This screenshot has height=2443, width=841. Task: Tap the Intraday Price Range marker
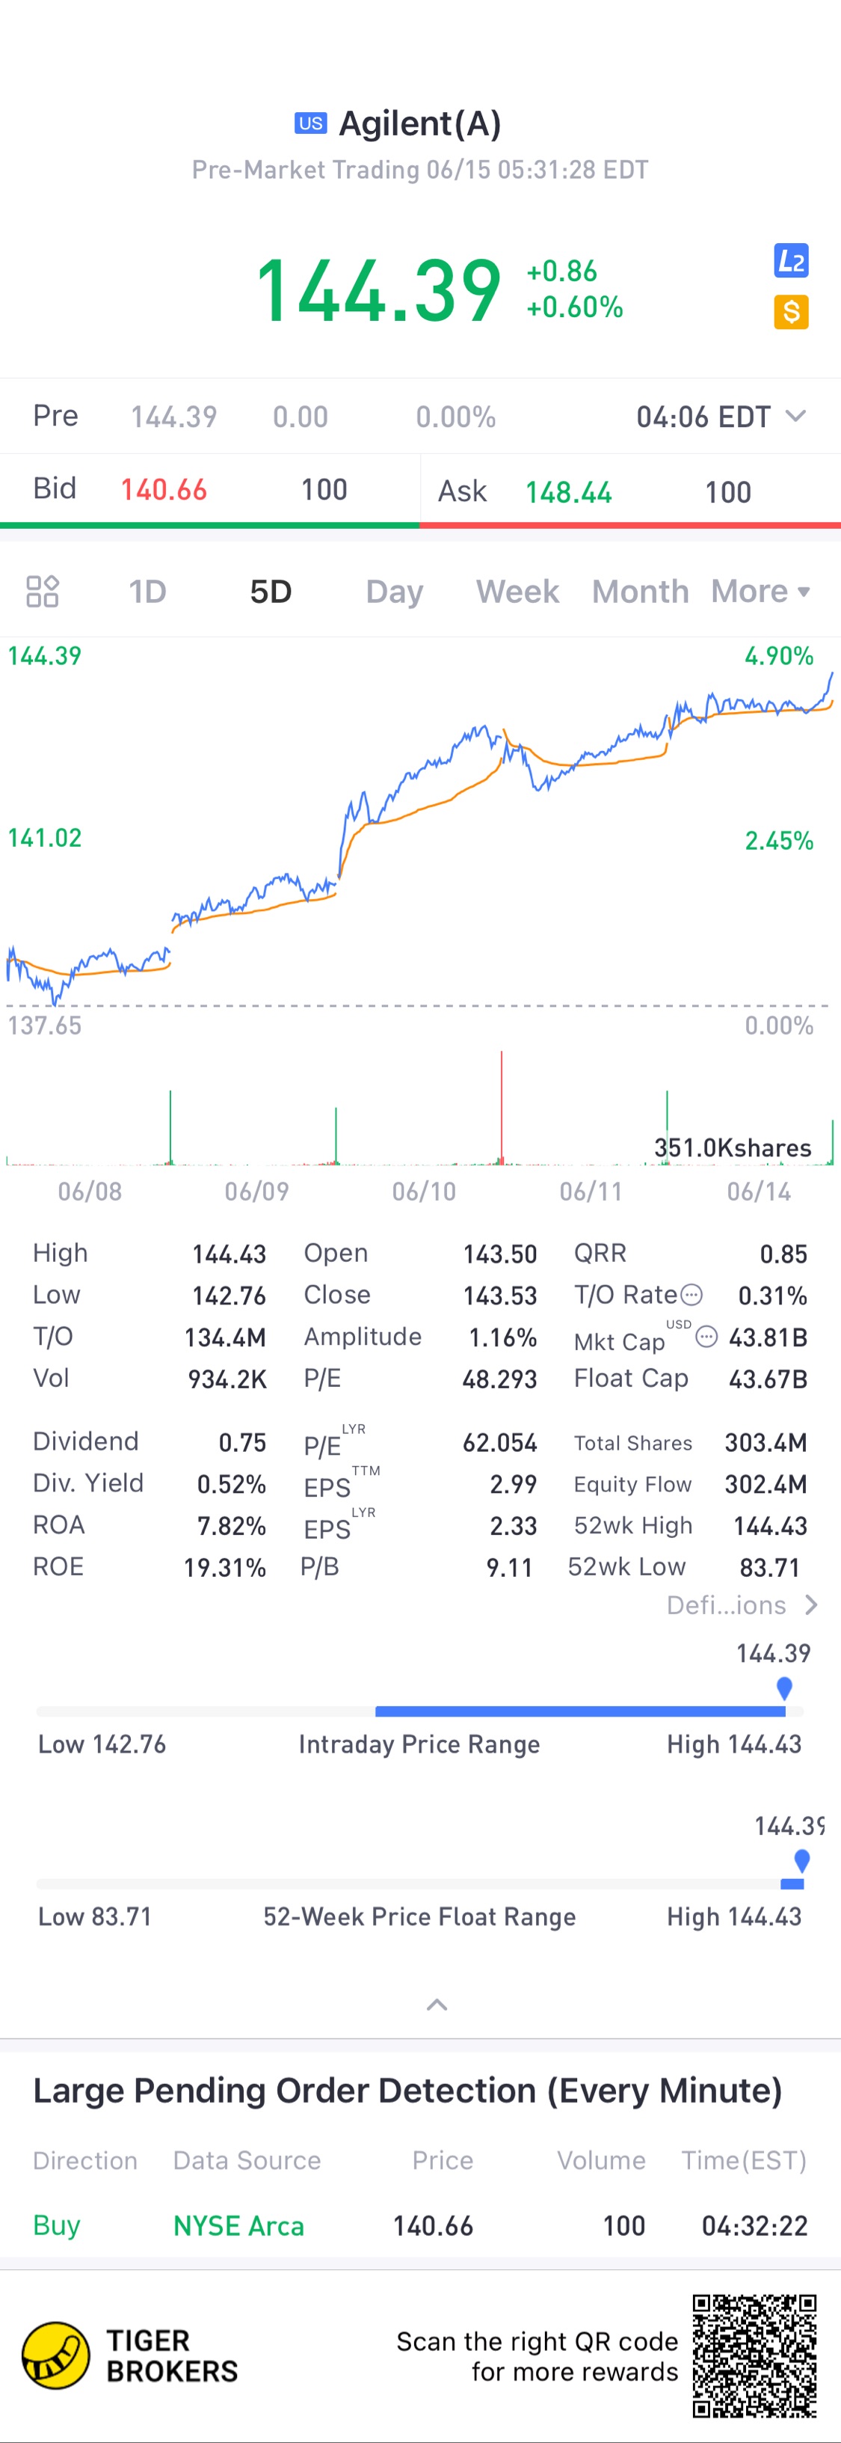(x=784, y=1688)
